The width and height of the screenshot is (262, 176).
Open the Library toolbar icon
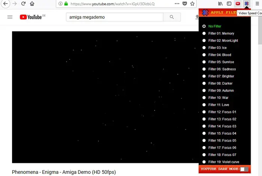(220, 3)
